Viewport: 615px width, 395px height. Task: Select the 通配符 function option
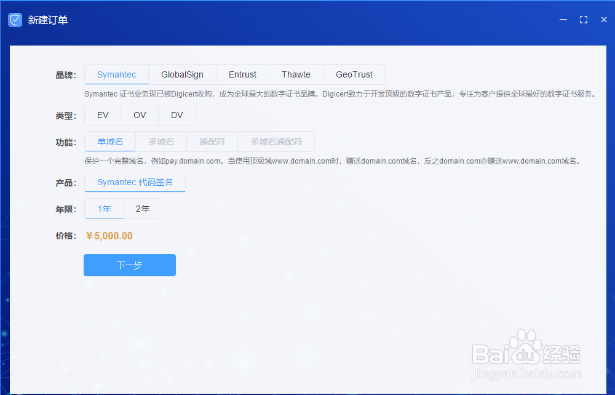[212, 142]
